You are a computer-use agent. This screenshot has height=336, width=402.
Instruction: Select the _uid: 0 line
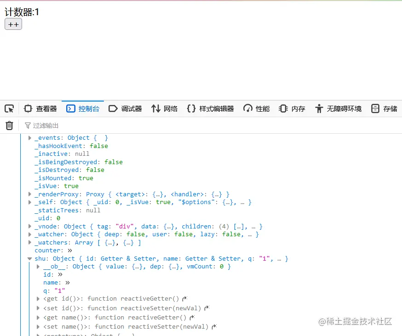[x=47, y=218]
